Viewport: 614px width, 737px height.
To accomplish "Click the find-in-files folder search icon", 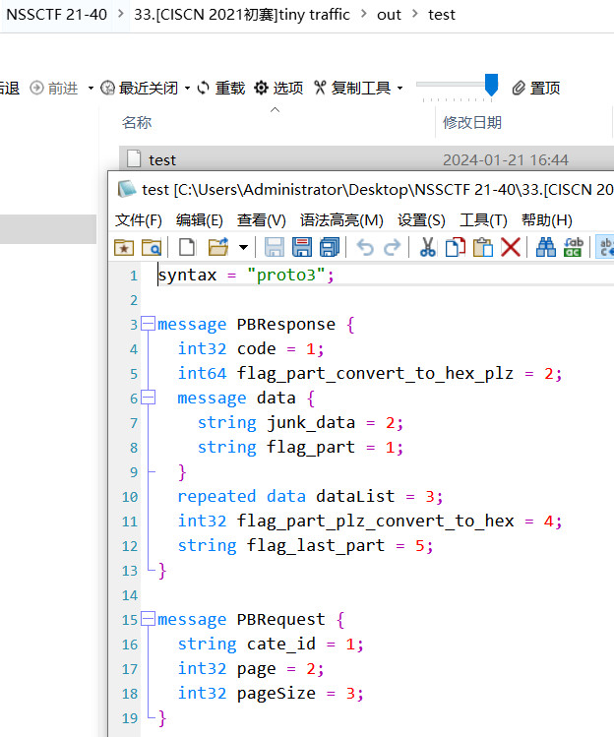I will pyautogui.click(x=152, y=247).
